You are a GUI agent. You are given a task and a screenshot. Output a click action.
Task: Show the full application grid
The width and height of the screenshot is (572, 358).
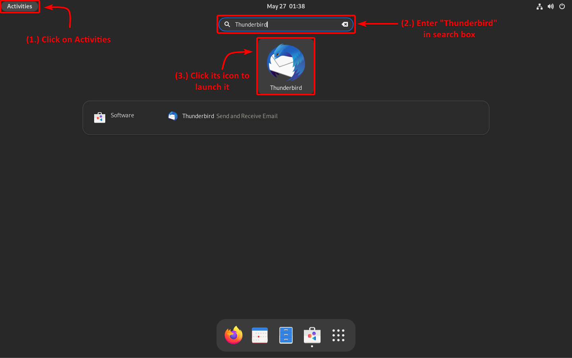[338, 335]
